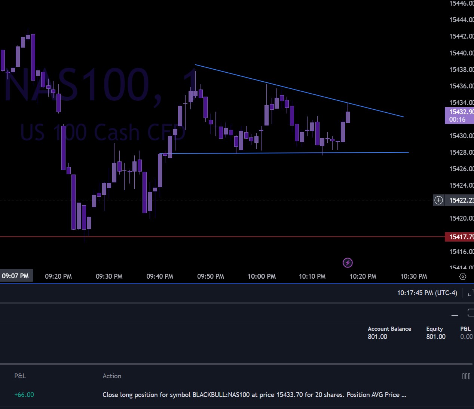This screenshot has width=474, height=409.
Task: Select the descending blue trend line
Action: pyautogui.click(x=299, y=91)
